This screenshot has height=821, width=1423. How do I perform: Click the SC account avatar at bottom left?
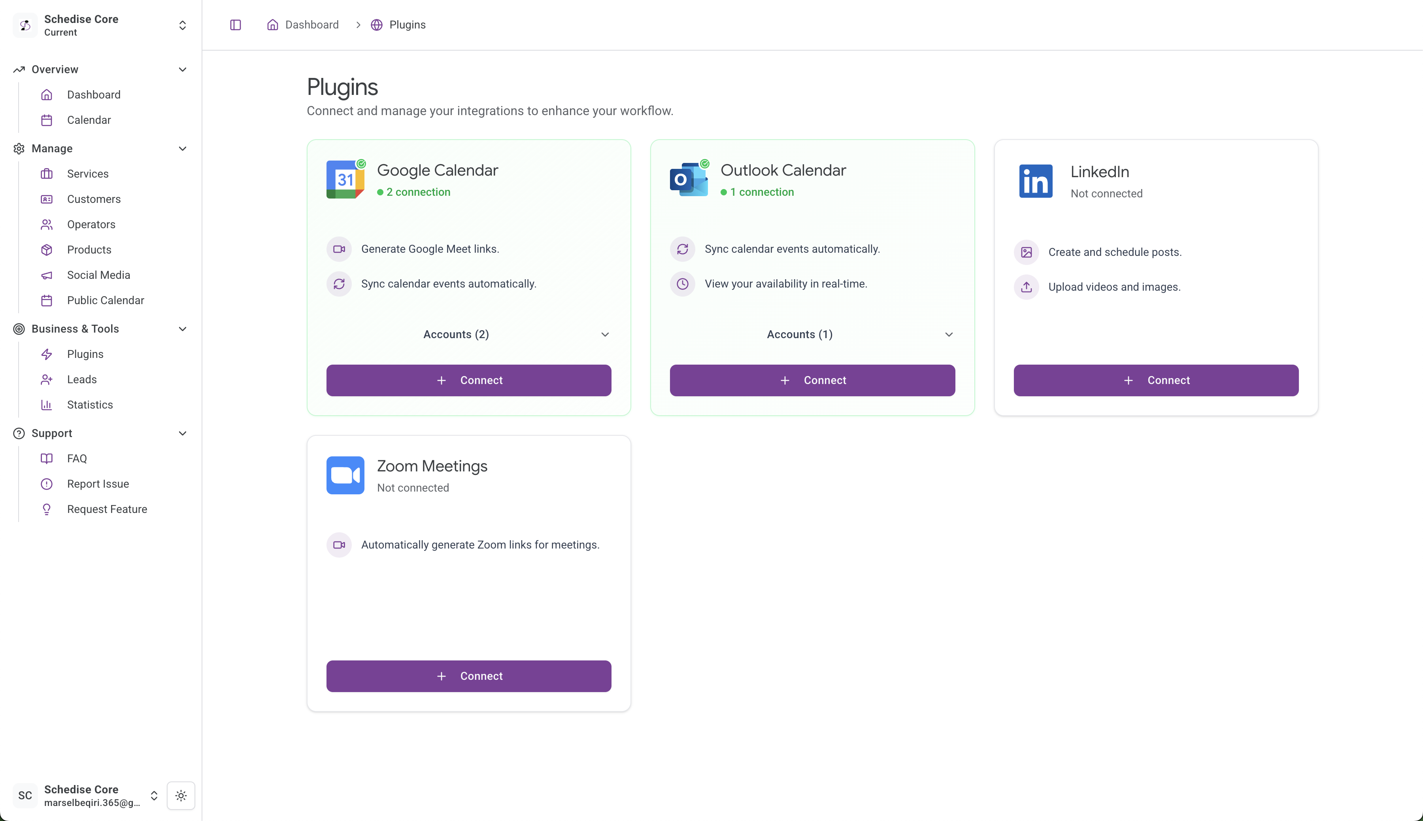25,796
